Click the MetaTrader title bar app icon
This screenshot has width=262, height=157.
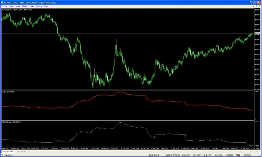click(2, 3)
